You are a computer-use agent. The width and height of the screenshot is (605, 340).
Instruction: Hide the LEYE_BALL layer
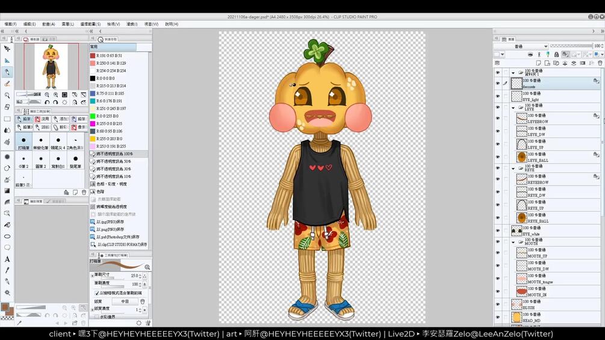point(497,157)
